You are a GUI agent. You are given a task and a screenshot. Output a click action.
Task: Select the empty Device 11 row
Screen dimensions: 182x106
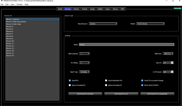[32, 44]
